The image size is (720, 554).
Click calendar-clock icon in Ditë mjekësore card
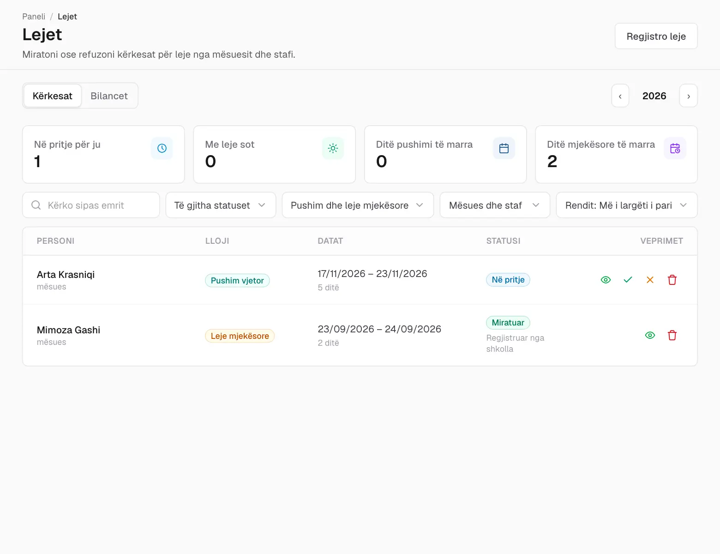point(675,148)
